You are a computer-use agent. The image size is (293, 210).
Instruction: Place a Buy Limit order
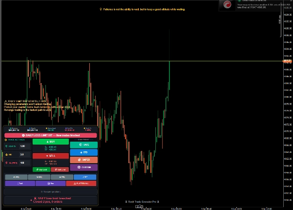coord(42,169)
